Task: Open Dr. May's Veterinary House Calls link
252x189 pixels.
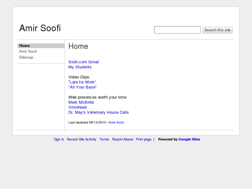Action: coord(98,112)
